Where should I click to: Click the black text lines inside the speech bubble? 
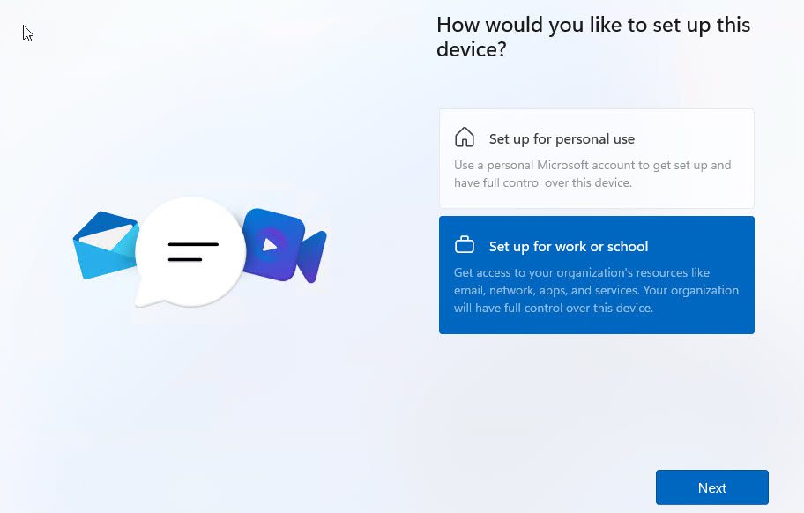point(192,251)
